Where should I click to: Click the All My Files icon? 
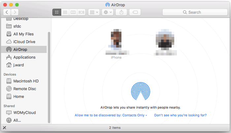point(9,34)
